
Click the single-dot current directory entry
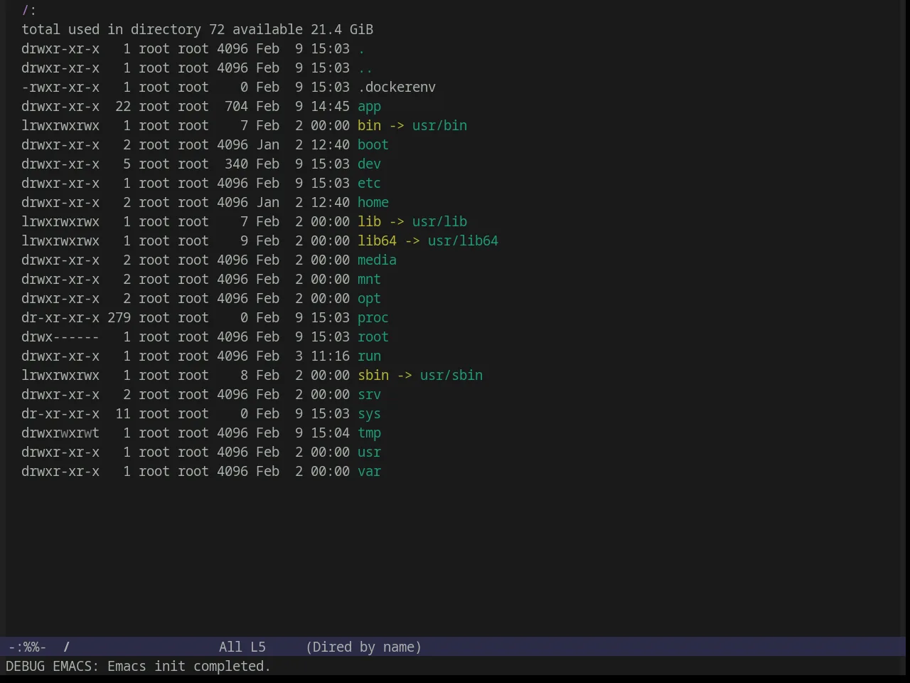pyautogui.click(x=361, y=48)
